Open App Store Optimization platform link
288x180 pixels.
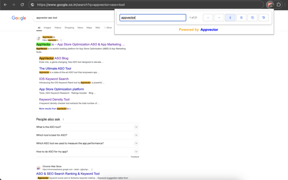click(x=62, y=89)
